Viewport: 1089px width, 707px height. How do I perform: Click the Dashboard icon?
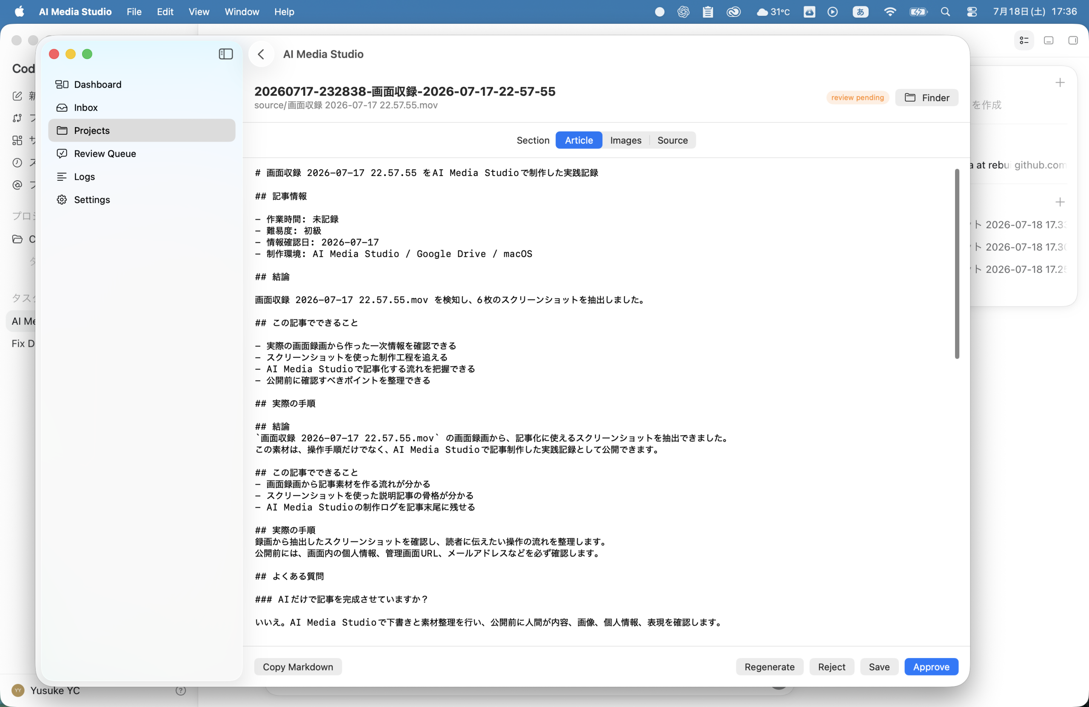[62, 85]
